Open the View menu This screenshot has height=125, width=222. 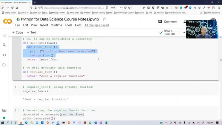[34, 25]
